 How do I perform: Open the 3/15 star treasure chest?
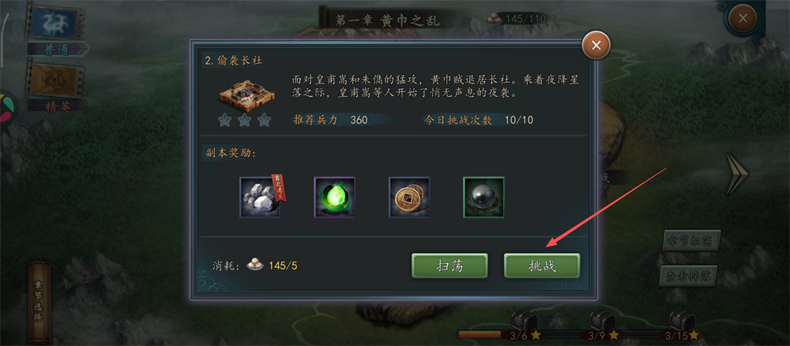(682, 320)
